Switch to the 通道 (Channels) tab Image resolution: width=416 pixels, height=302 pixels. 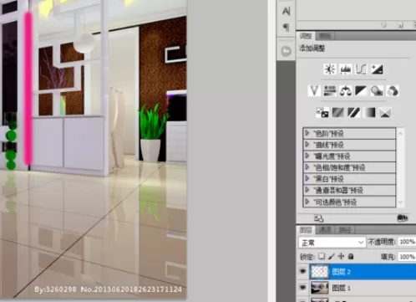(325, 230)
